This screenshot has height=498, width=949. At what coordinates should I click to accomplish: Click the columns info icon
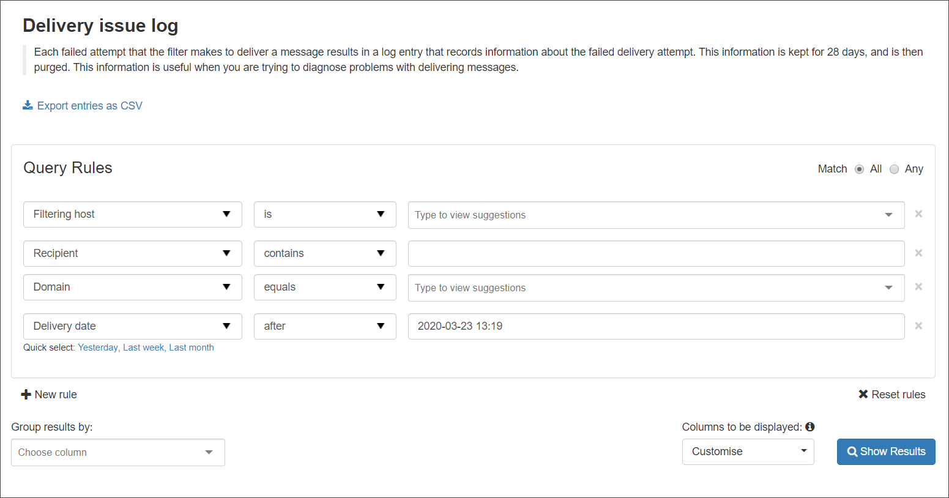(810, 427)
